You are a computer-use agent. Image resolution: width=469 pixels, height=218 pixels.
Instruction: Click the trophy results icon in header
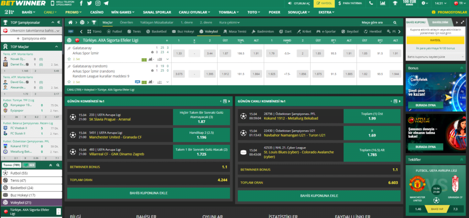395,3
